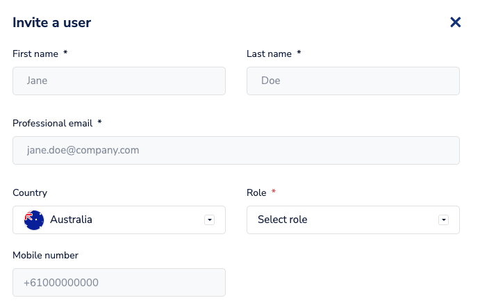480x305 pixels.
Task: Expand the Country dropdown arrow
Action: (x=209, y=220)
